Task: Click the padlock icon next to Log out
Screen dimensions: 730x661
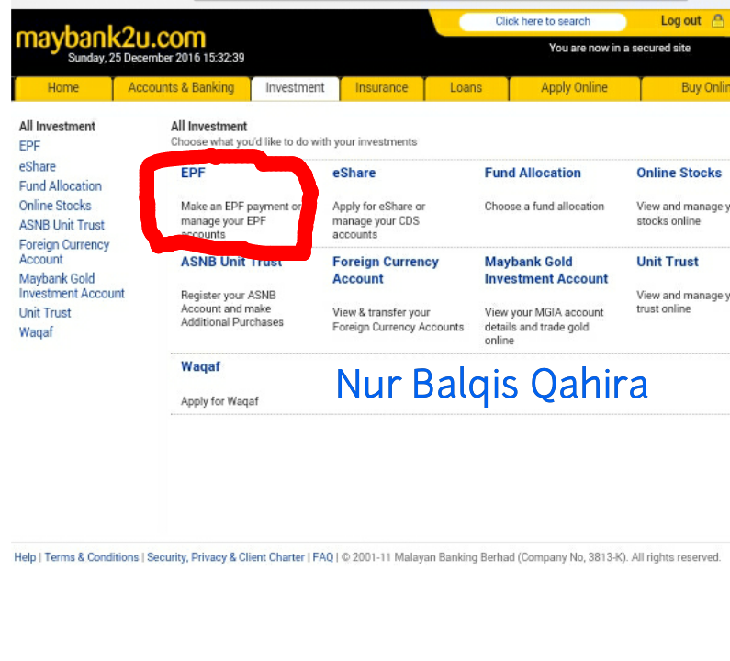Action: click(x=718, y=20)
